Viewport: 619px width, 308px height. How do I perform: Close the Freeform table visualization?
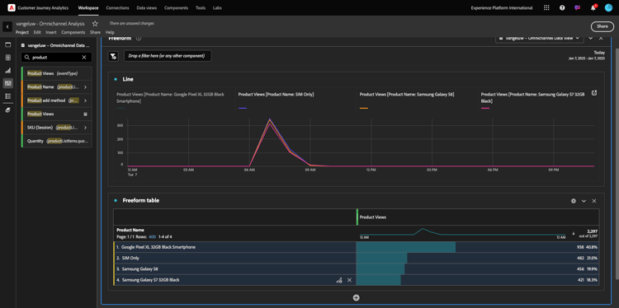[x=594, y=201]
